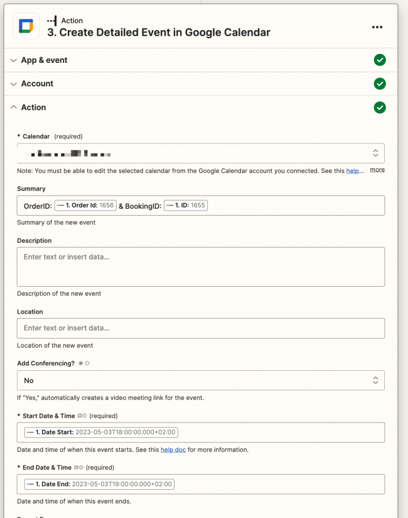
Task: Expand the Account section
Action: [x=37, y=84]
